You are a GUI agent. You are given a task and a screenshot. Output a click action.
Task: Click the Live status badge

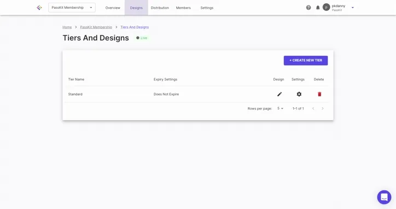(142, 38)
